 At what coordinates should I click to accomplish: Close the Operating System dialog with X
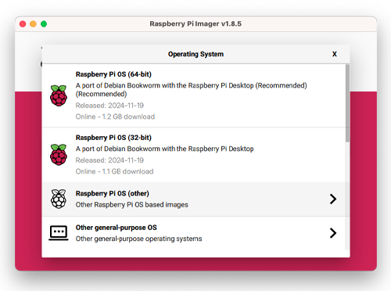(x=335, y=54)
